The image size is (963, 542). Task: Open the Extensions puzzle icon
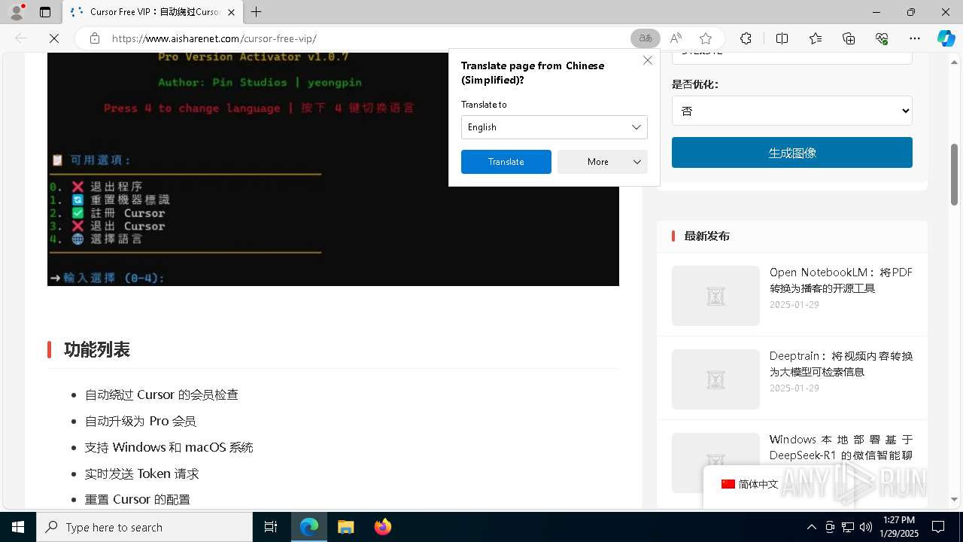click(746, 38)
